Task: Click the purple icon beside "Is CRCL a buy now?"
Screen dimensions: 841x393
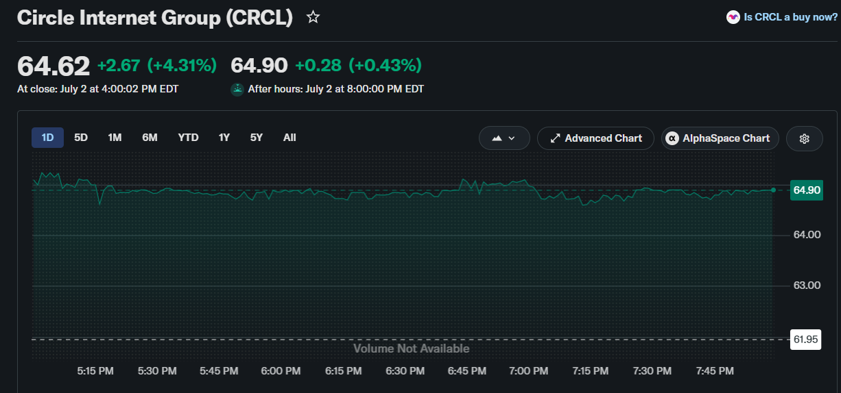Action: click(733, 17)
